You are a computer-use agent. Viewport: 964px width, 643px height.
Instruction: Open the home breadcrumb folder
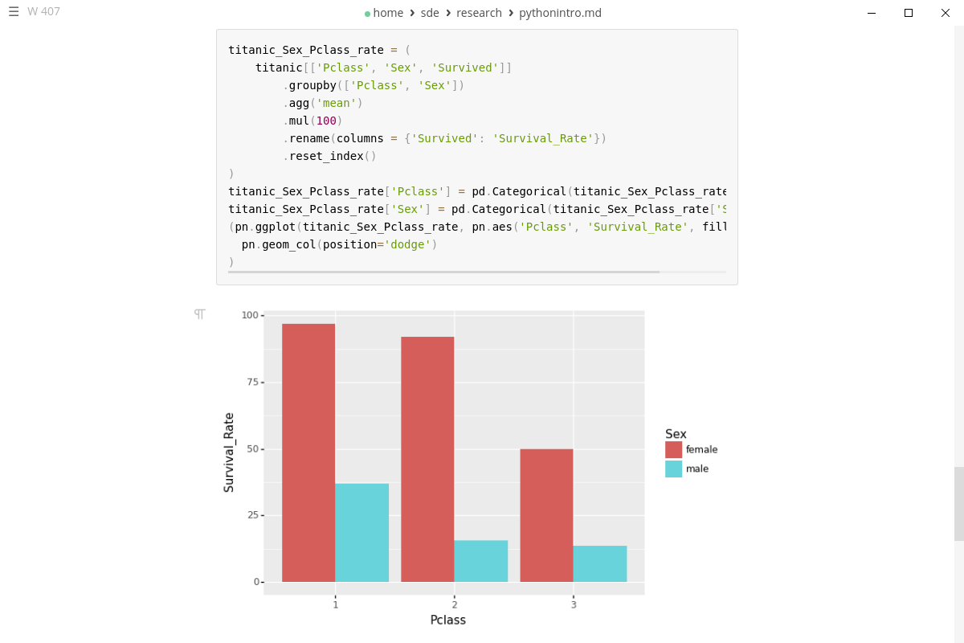point(388,13)
